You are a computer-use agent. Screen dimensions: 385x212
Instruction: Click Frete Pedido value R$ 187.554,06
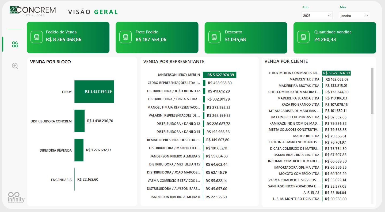coord(151,40)
